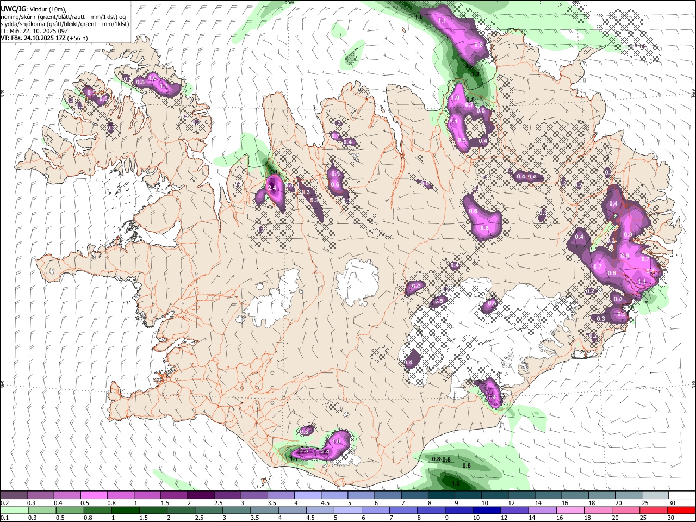Select the white 30+ snow legend swatch
The image size is (696, 522).
(682, 495)
